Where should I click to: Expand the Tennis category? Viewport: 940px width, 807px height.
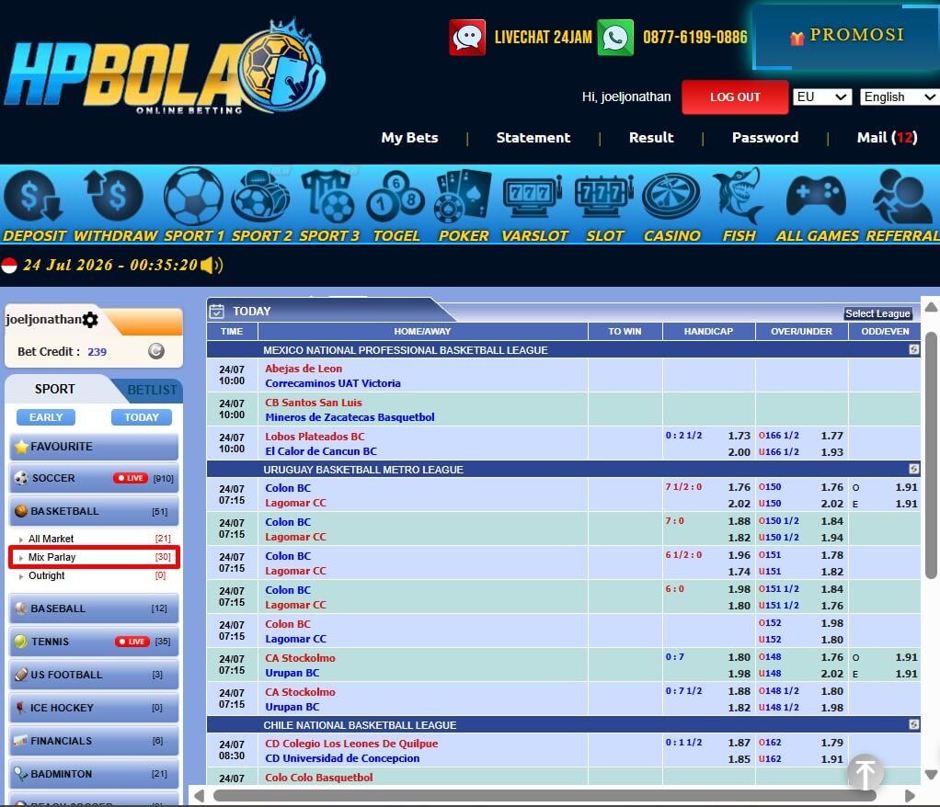pyautogui.click(x=94, y=641)
